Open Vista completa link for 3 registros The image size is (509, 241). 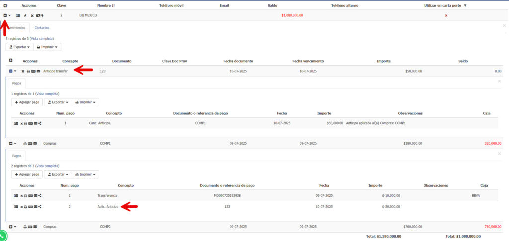(x=42, y=38)
